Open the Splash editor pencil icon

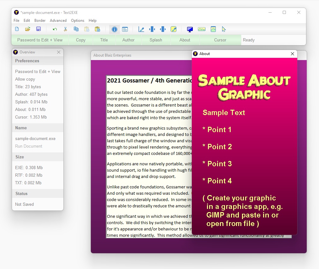tap(174, 29)
